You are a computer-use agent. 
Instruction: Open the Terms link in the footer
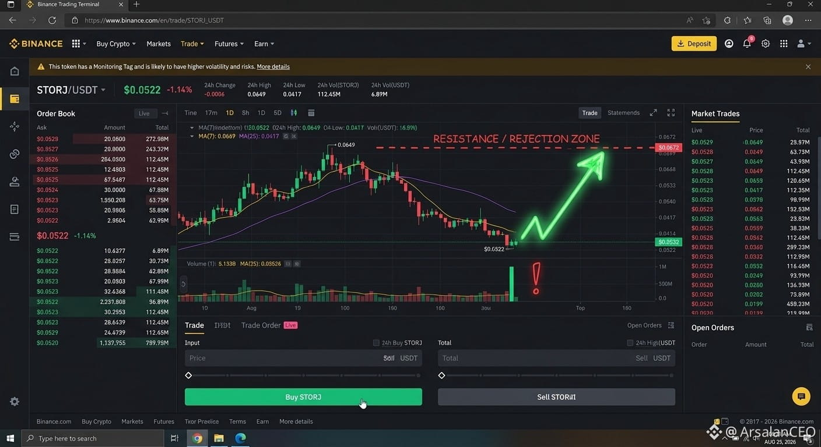[237, 421]
